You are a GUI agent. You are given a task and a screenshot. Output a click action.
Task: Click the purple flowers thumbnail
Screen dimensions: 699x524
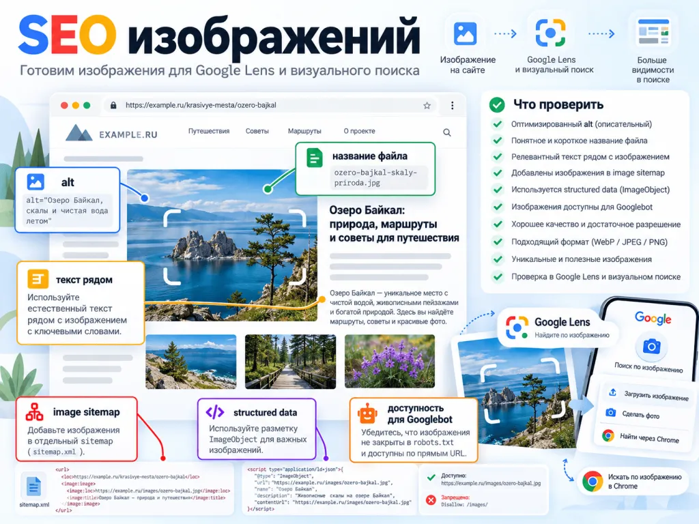(x=390, y=362)
